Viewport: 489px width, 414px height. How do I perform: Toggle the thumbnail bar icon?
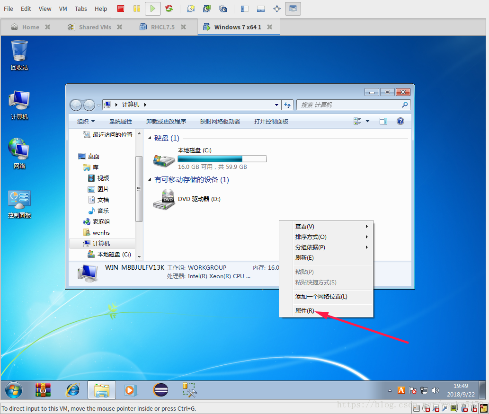click(x=261, y=9)
